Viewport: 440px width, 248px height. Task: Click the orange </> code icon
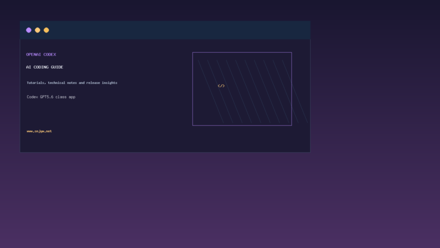221,86
